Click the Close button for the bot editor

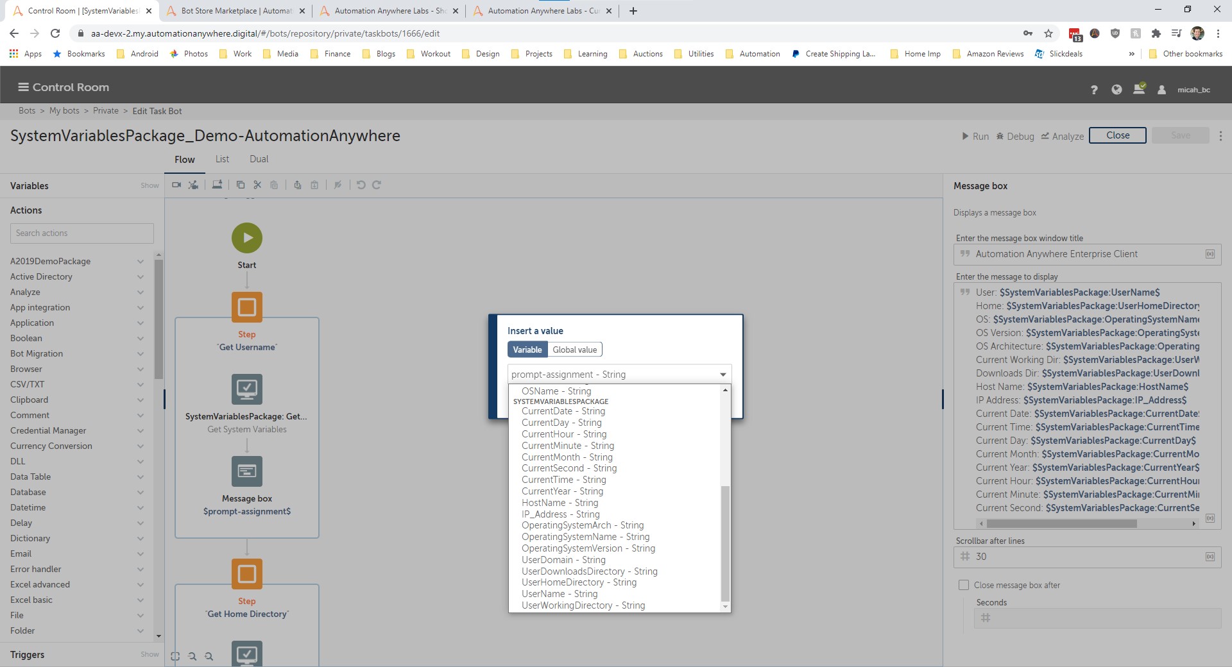(1118, 135)
